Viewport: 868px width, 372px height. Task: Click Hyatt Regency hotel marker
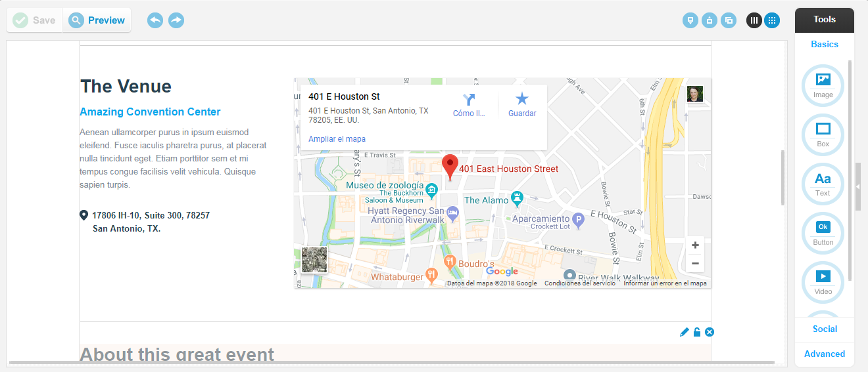coord(452,213)
